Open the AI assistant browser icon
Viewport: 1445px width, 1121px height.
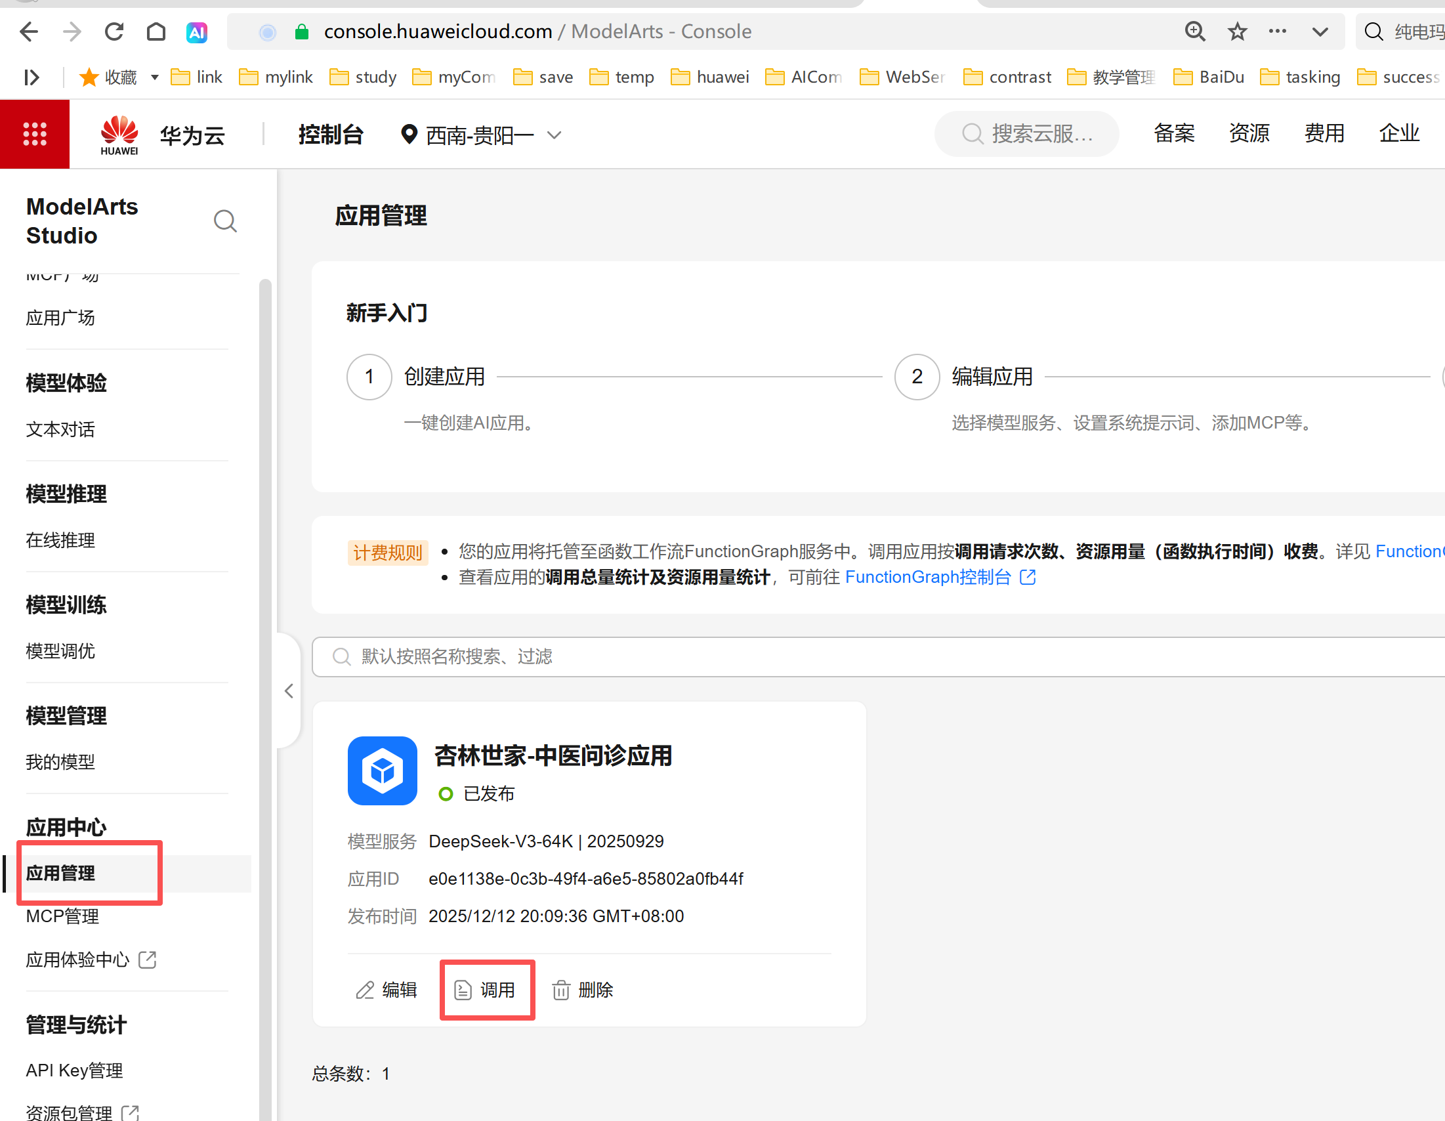[x=196, y=32]
